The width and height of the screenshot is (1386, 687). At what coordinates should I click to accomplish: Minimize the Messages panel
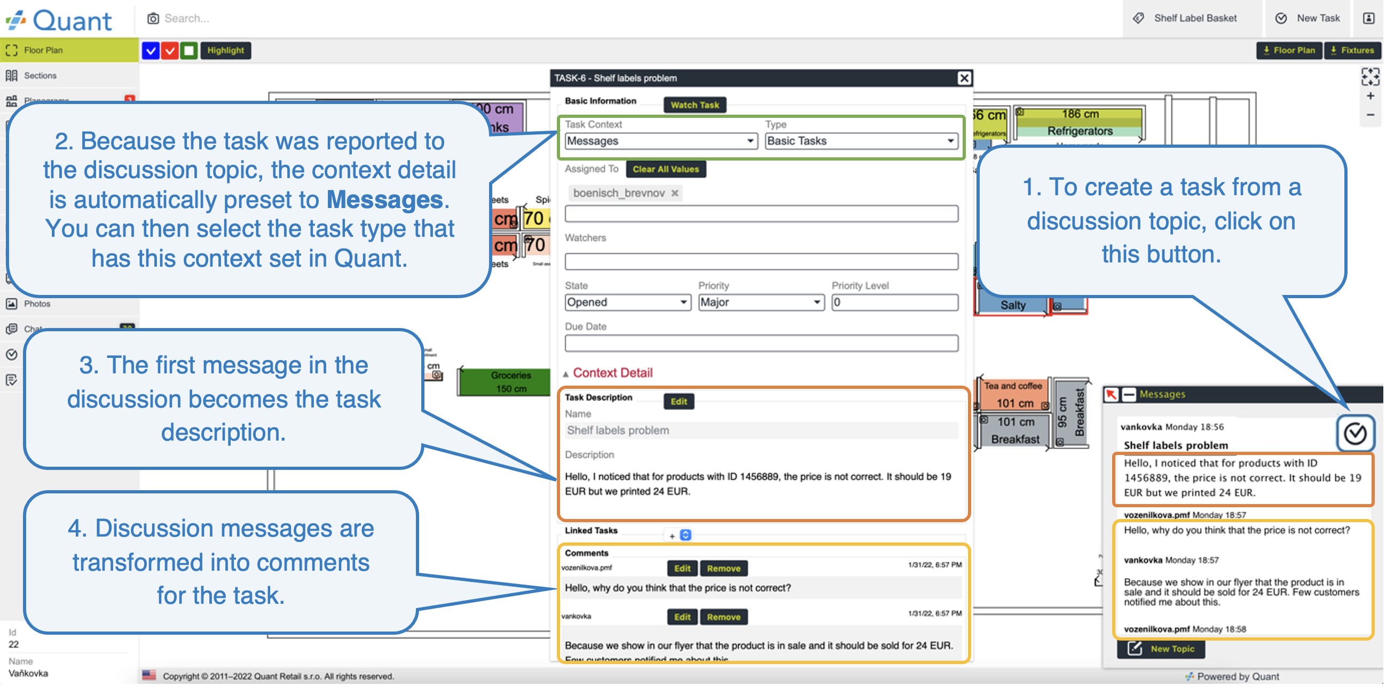(x=1130, y=395)
